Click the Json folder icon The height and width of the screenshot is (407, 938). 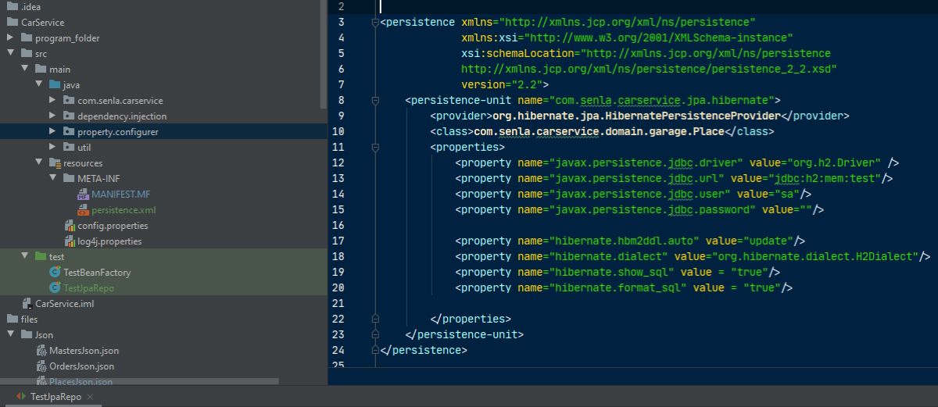(x=26, y=334)
